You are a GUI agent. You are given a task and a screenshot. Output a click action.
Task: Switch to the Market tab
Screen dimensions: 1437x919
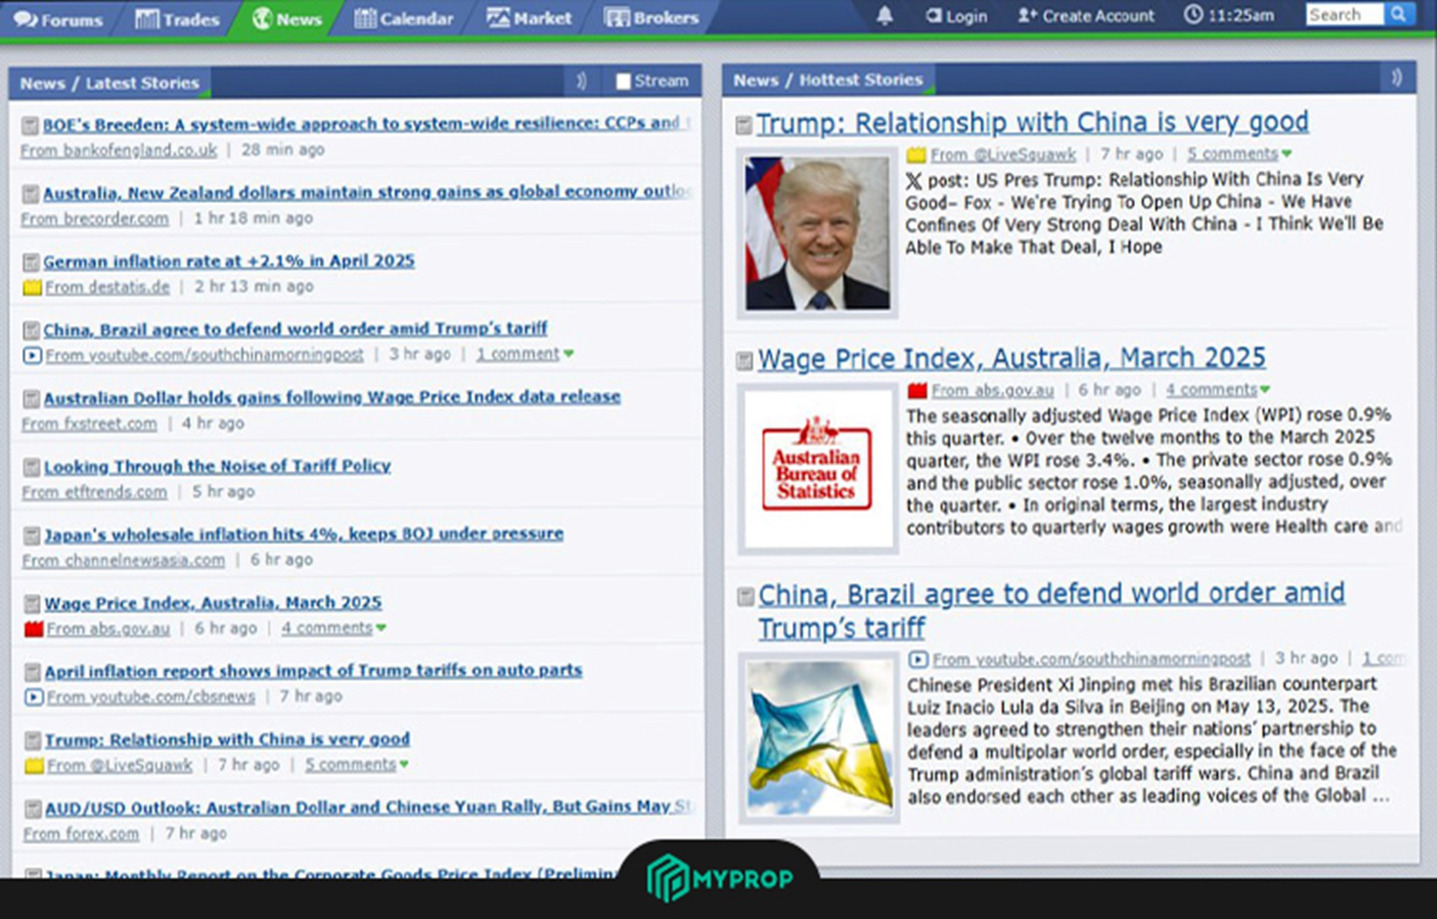coord(529,18)
